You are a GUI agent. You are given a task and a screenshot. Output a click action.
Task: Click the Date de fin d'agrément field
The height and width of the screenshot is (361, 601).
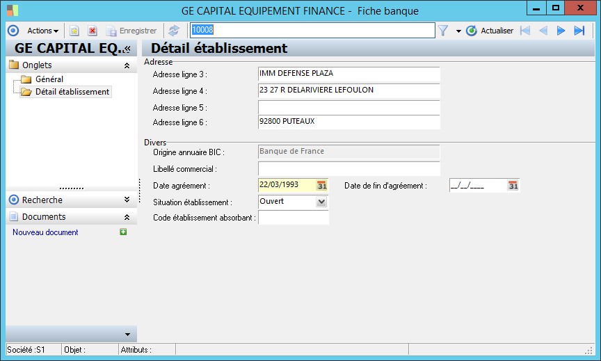coord(478,186)
